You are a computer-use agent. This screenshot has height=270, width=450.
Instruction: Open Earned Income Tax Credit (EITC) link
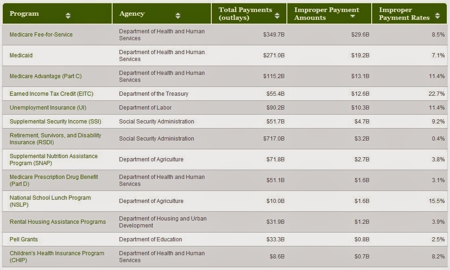pos(51,94)
